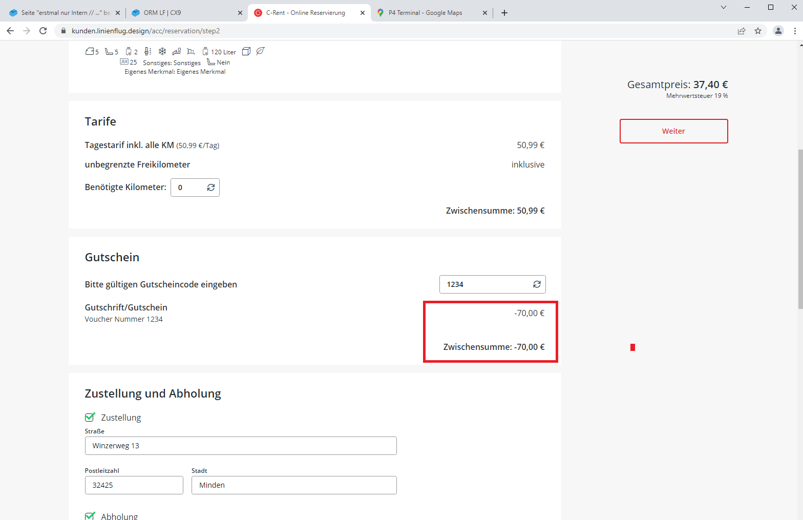
Task: Apply voucher with the Gutscheincode refresh icon
Action: [x=537, y=284]
